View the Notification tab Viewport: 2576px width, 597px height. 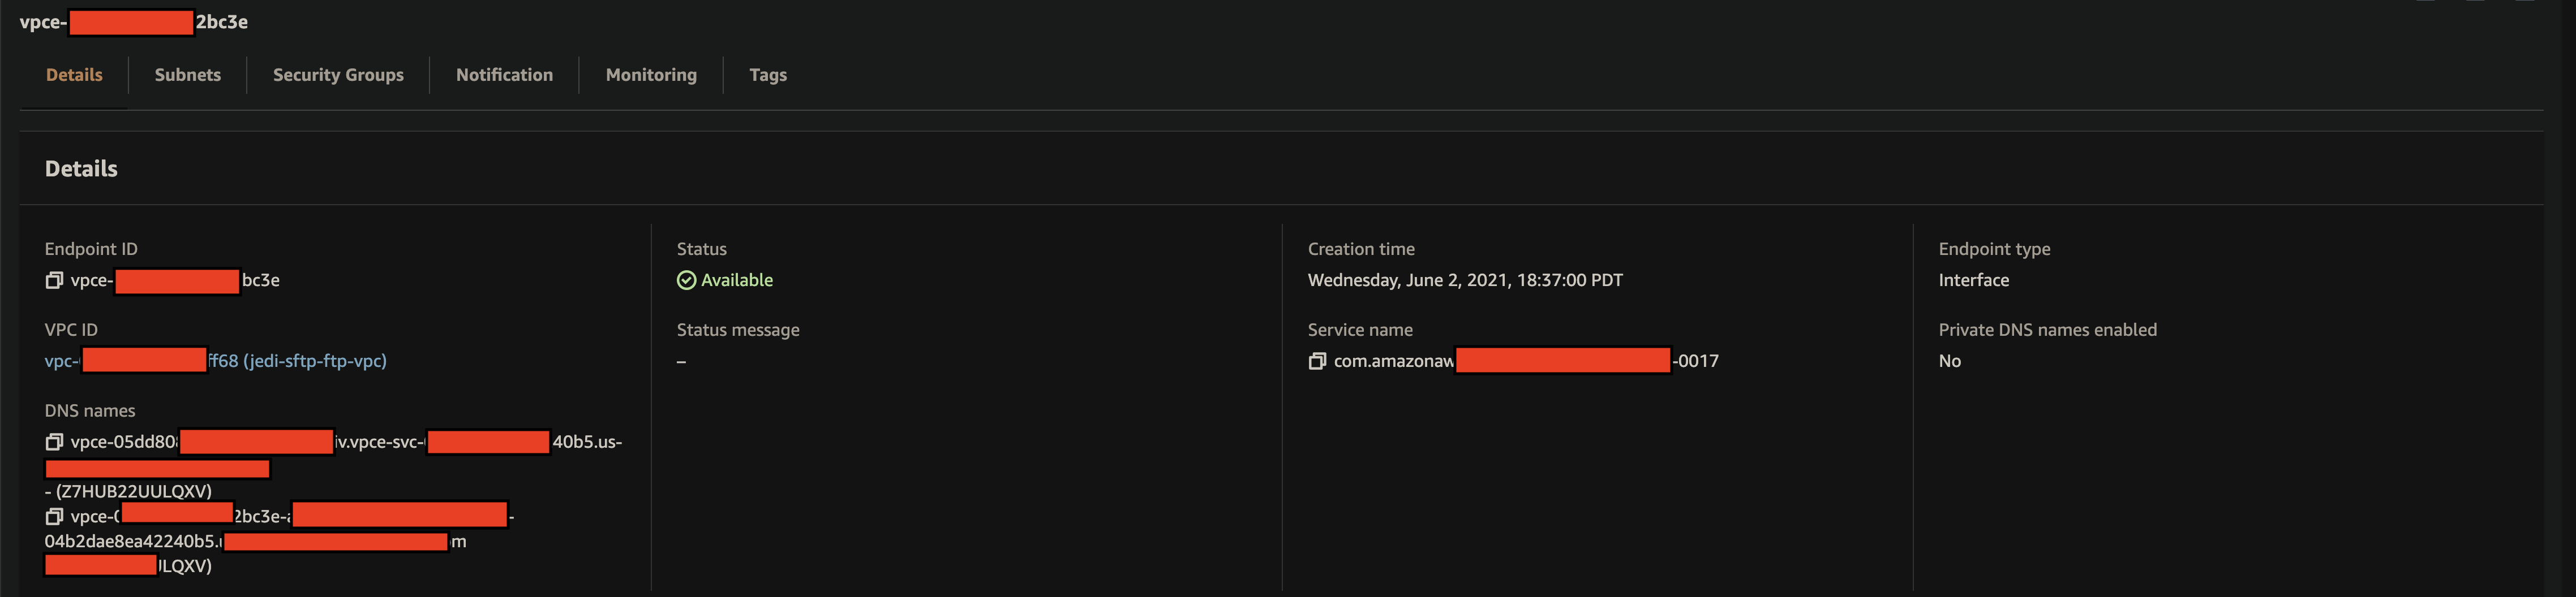coord(504,75)
